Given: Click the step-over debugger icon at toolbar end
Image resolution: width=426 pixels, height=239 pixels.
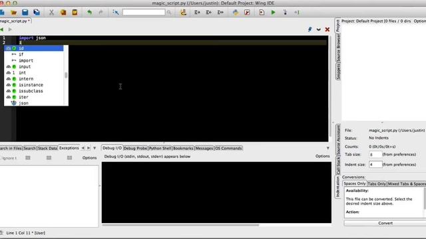Looking at the screenshot, I should (297, 13).
